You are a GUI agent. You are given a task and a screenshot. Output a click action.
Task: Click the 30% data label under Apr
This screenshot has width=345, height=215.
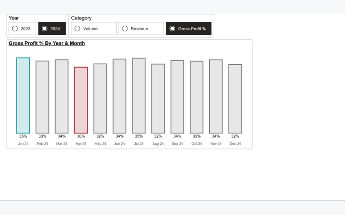pos(81,136)
